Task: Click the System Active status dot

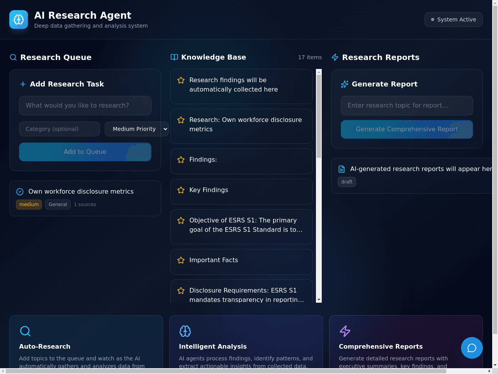Action: click(433, 19)
